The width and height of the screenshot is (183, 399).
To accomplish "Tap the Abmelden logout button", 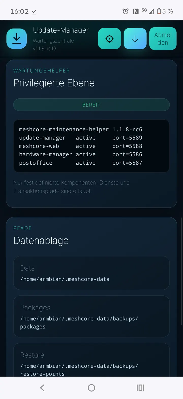I will point(163,39).
